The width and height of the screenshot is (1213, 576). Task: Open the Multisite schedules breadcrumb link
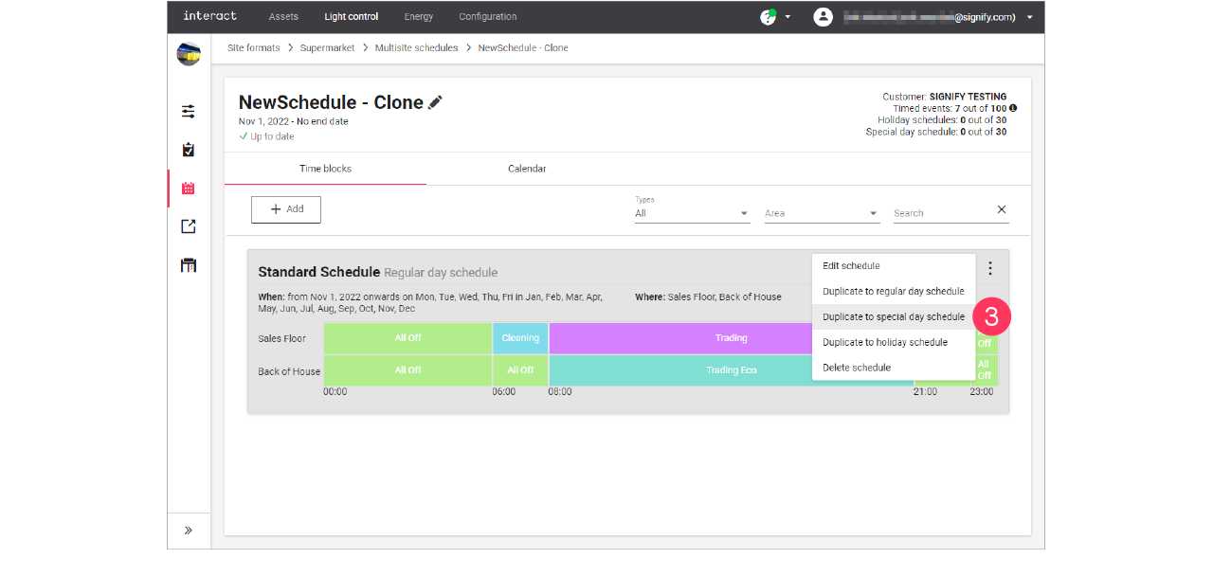[416, 47]
